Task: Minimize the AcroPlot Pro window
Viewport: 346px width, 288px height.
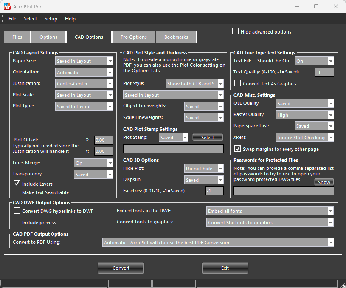Action: tap(297, 6)
